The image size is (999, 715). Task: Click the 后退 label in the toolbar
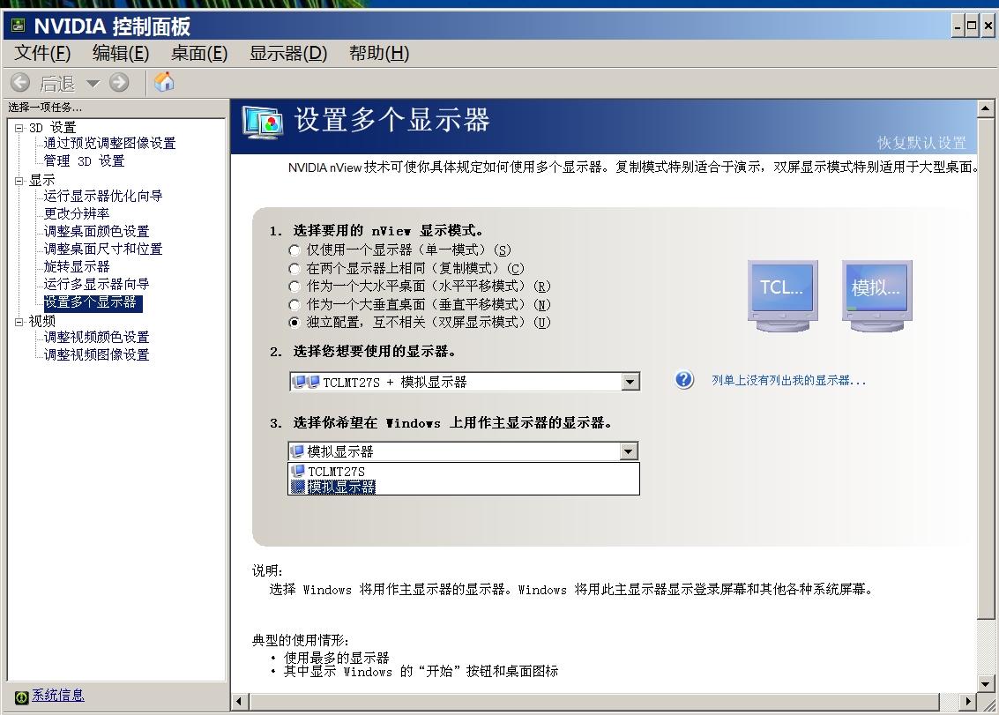pos(57,84)
